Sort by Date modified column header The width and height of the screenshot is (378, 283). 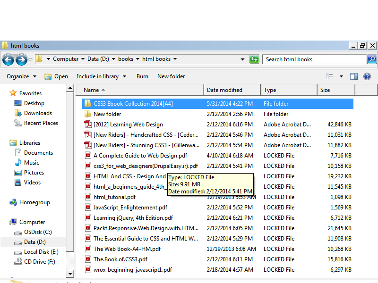coord(232,90)
